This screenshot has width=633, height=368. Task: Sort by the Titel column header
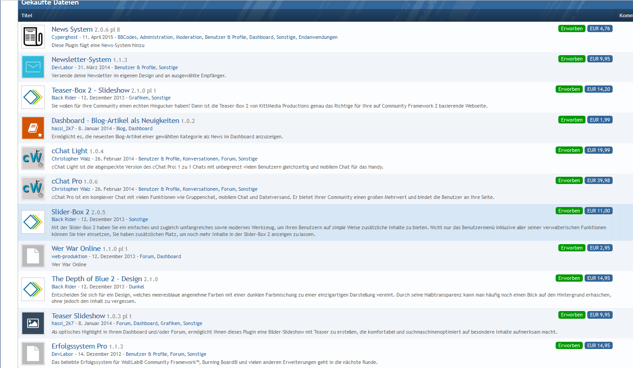point(27,16)
